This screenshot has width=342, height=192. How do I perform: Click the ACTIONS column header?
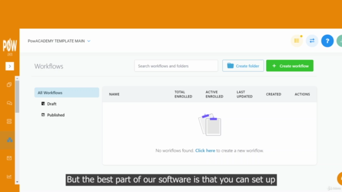pos(302,94)
